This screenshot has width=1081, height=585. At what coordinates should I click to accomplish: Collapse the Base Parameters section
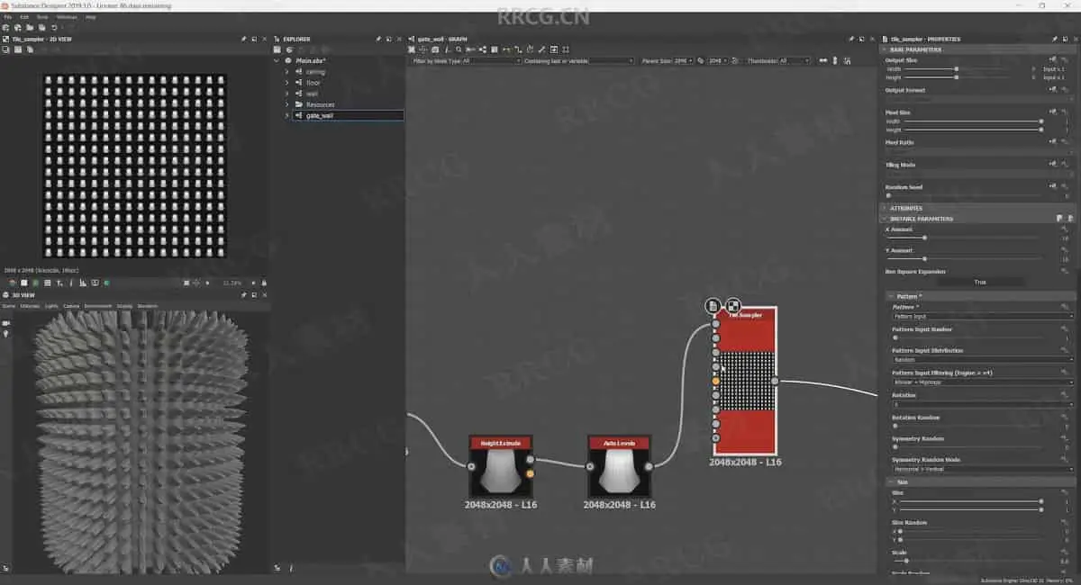(883, 49)
